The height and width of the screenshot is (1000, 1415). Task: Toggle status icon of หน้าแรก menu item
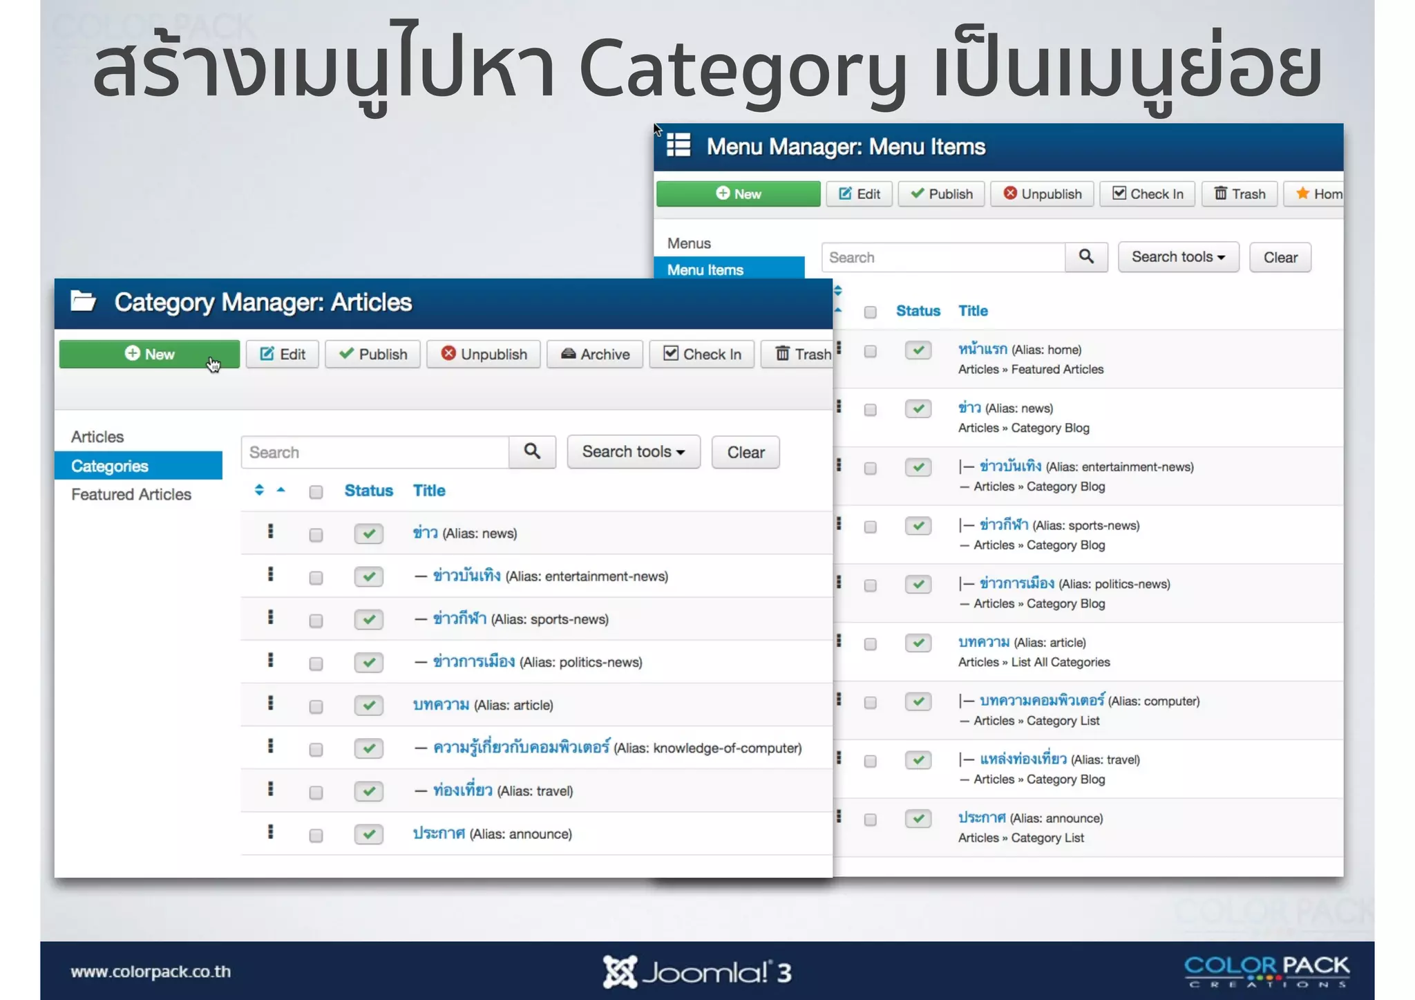pyautogui.click(x=918, y=350)
